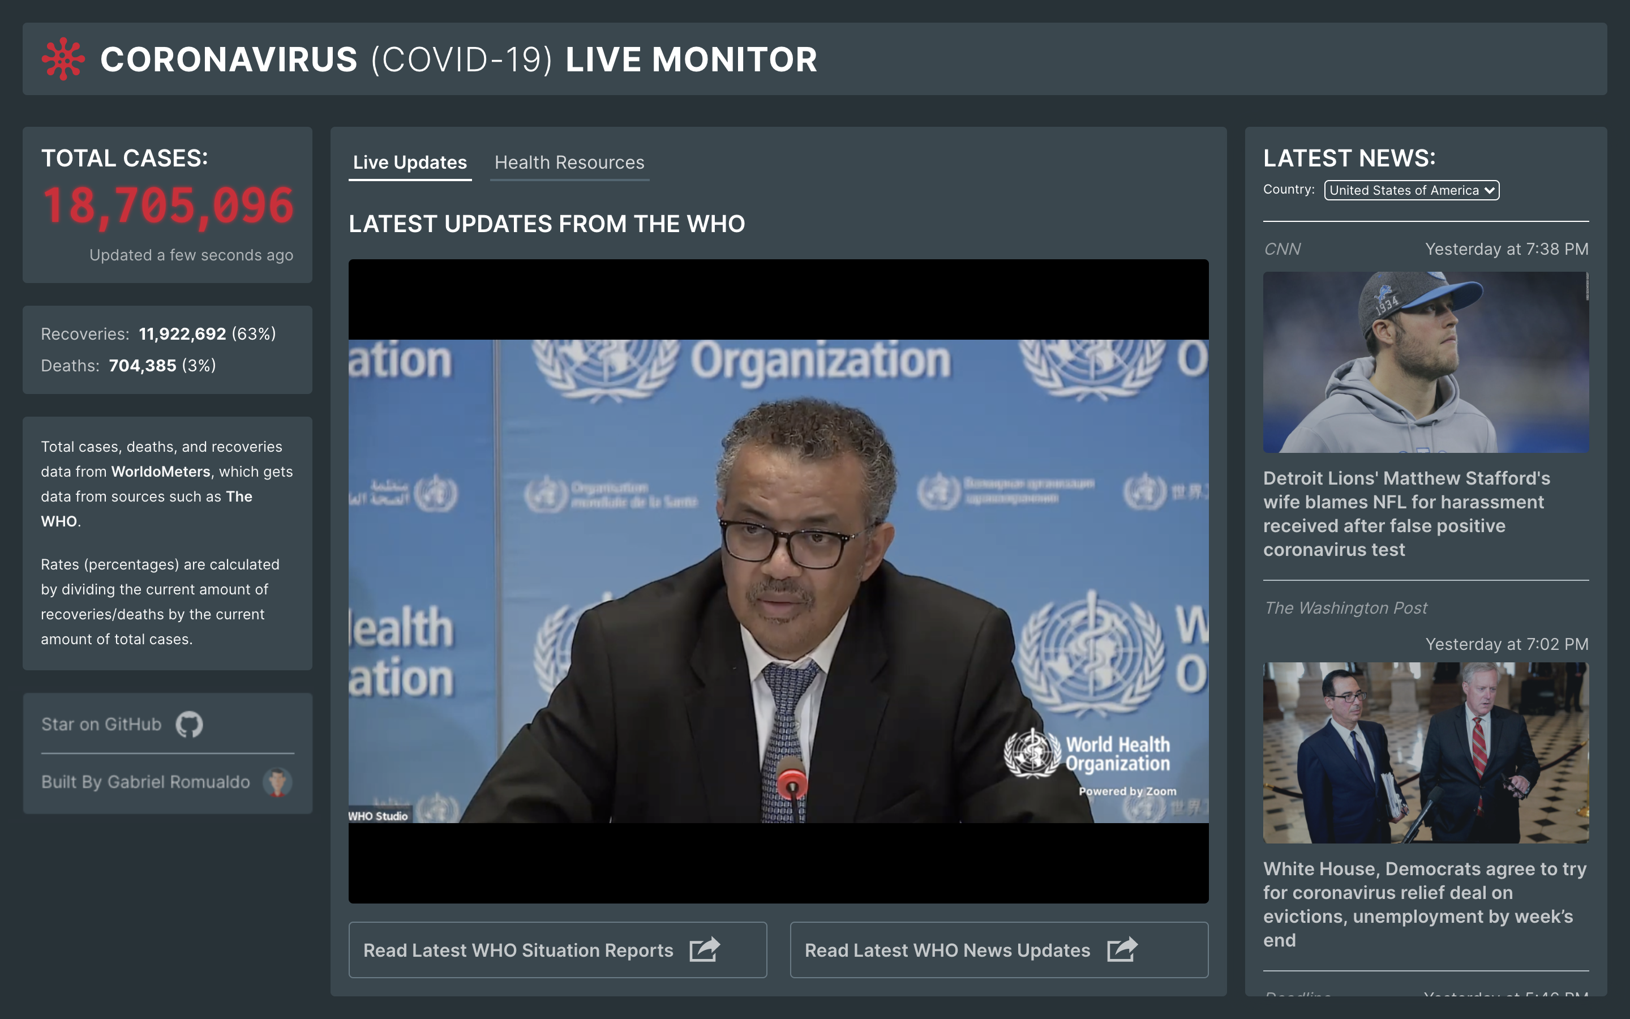Open Read Latest WHO News Updates
Viewport: 1630px width, 1019px height.
click(947, 949)
